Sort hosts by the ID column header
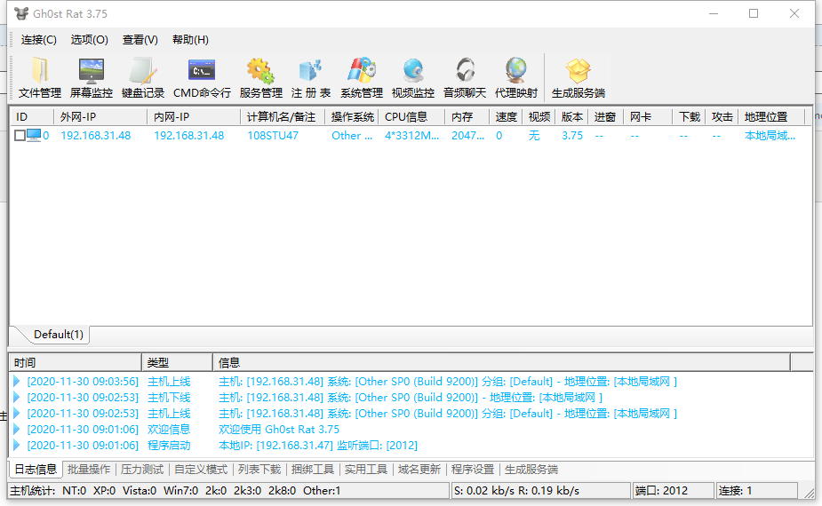Viewport: 822px width, 506px height. pyautogui.click(x=33, y=117)
